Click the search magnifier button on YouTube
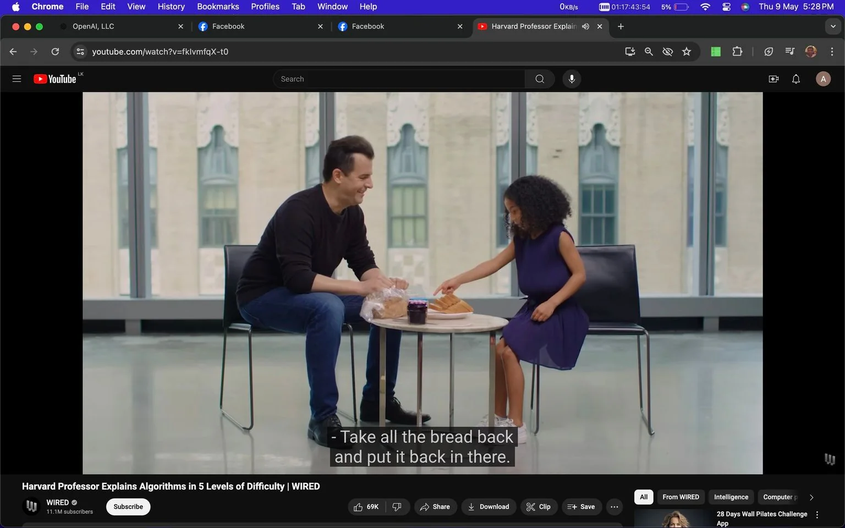This screenshot has width=845, height=528. click(x=540, y=79)
